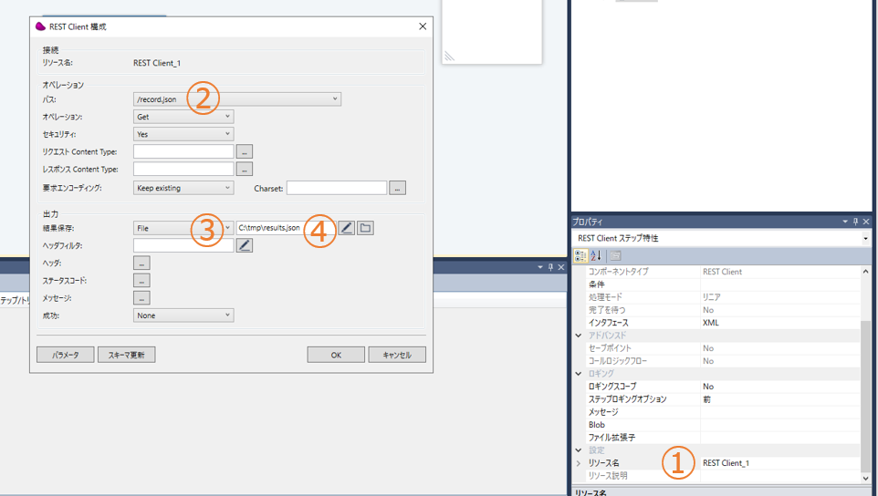Click the パラメータ button
Screen dimensions: 878x496
[66, 355]
